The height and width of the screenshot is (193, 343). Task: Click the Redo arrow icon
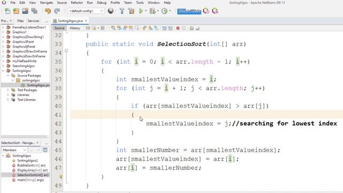(x=57, y=11)
